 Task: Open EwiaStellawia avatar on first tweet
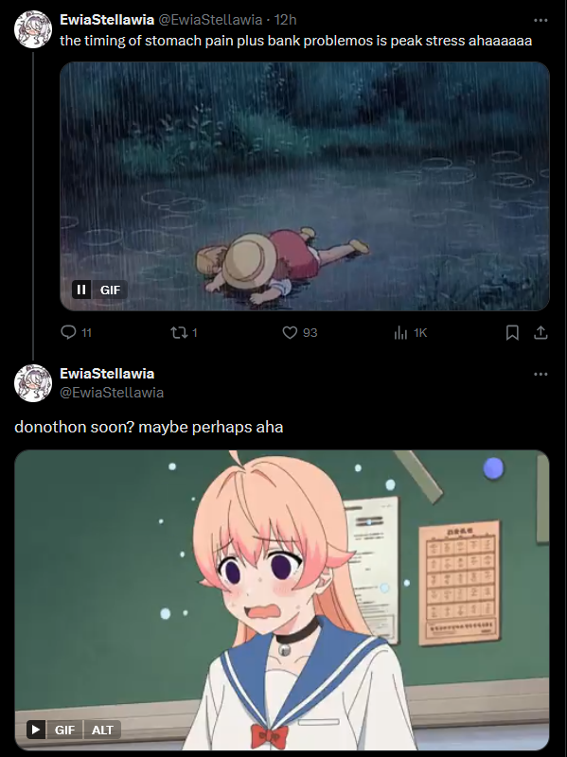33,29
